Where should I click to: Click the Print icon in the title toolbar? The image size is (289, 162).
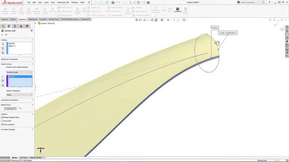coord(113,2)
